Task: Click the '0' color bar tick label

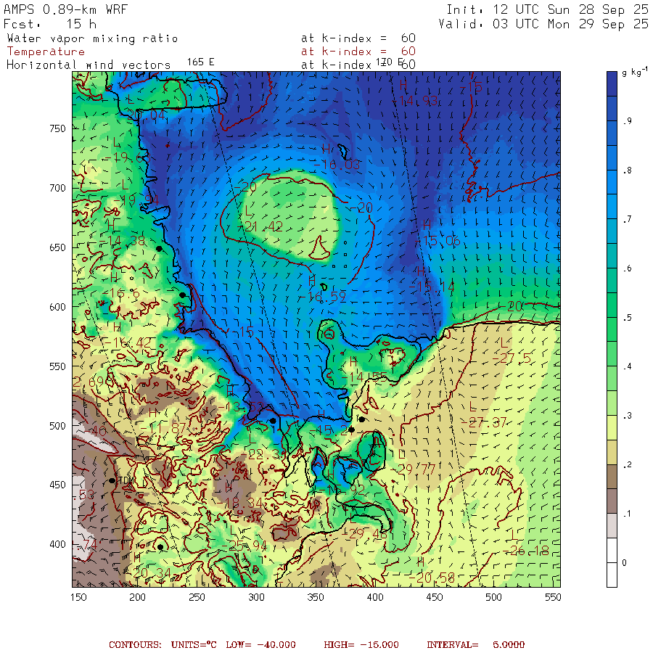Action: (x=624, y=563)
